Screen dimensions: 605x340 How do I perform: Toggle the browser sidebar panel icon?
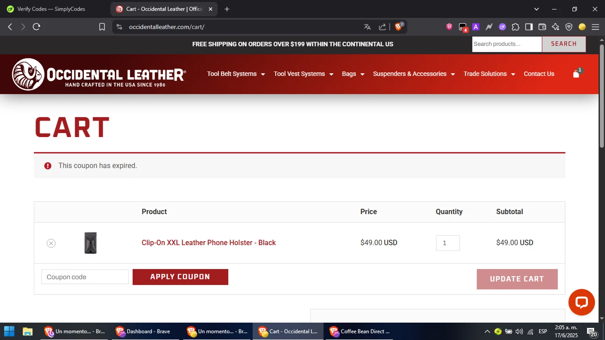(x=529, y=27)
